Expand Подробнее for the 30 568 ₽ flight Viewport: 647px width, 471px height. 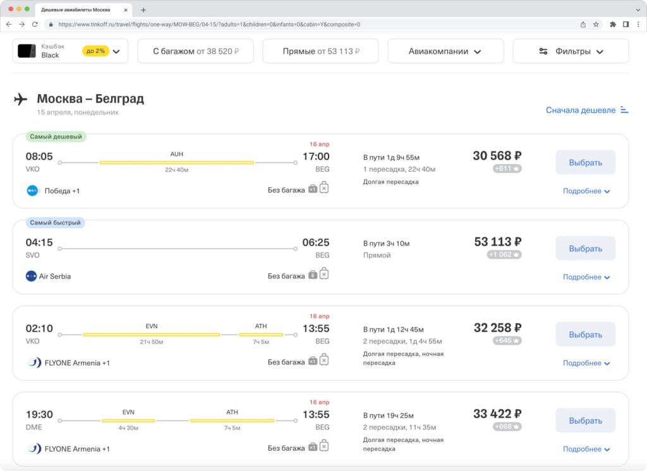coord(586,191)
